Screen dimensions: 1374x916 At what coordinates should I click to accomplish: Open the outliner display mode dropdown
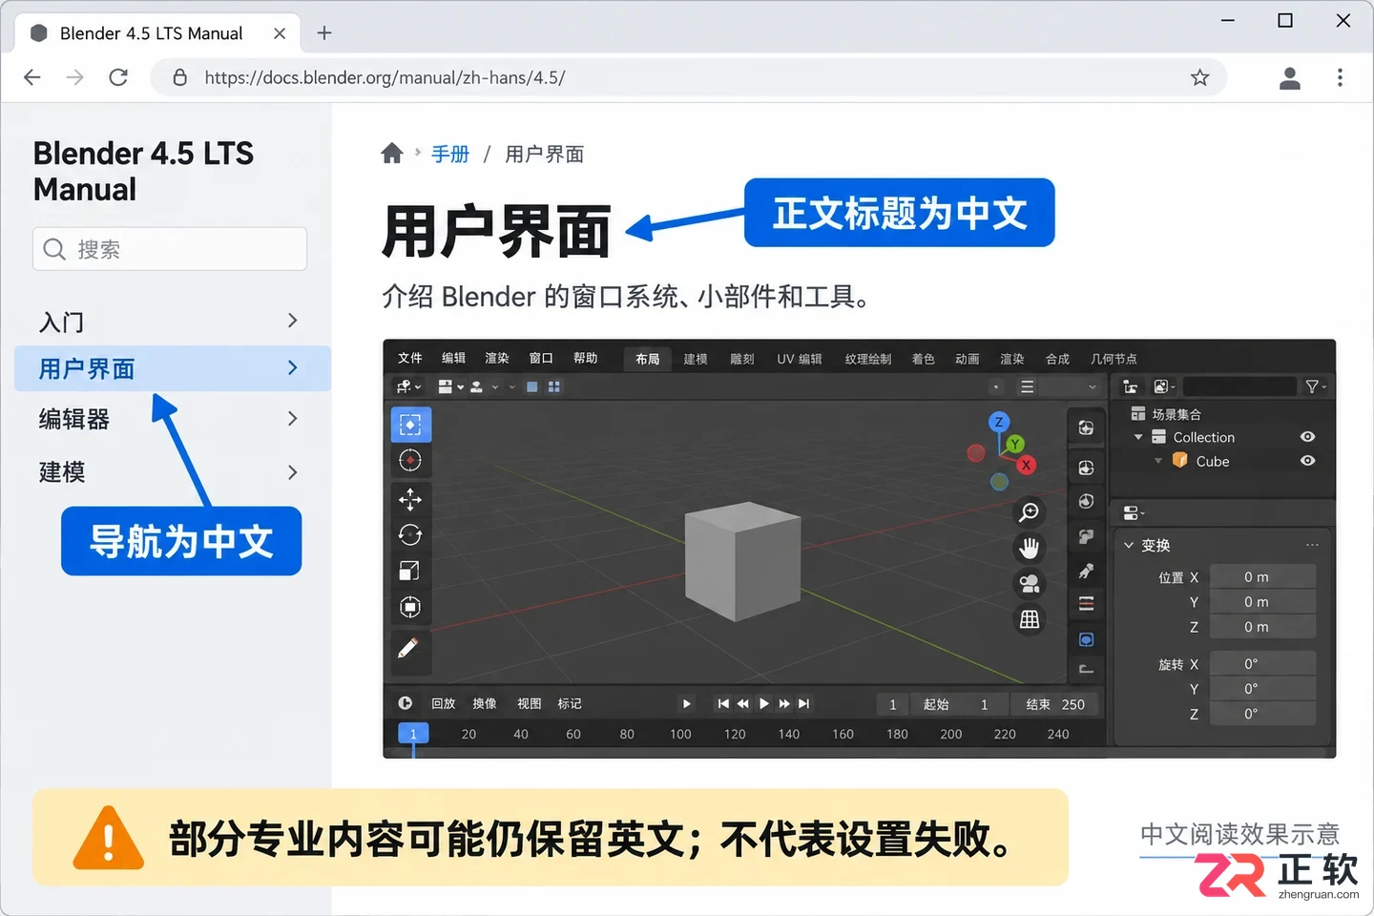[1164, 386]
